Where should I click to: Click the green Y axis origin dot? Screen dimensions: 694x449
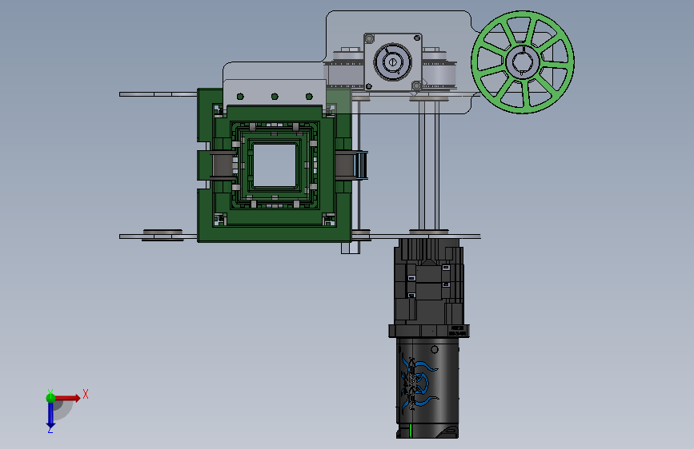[x=50, y=398]
